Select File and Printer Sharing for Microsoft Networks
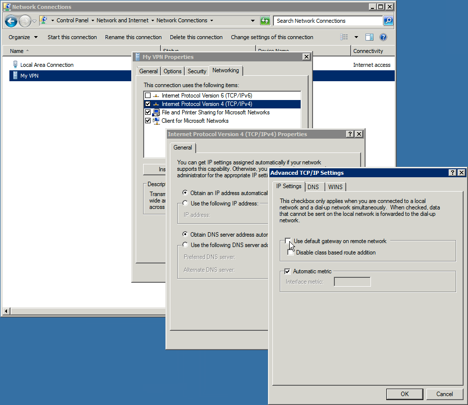The height and width of the screenshot is (405, 468). tap(215, 112)
